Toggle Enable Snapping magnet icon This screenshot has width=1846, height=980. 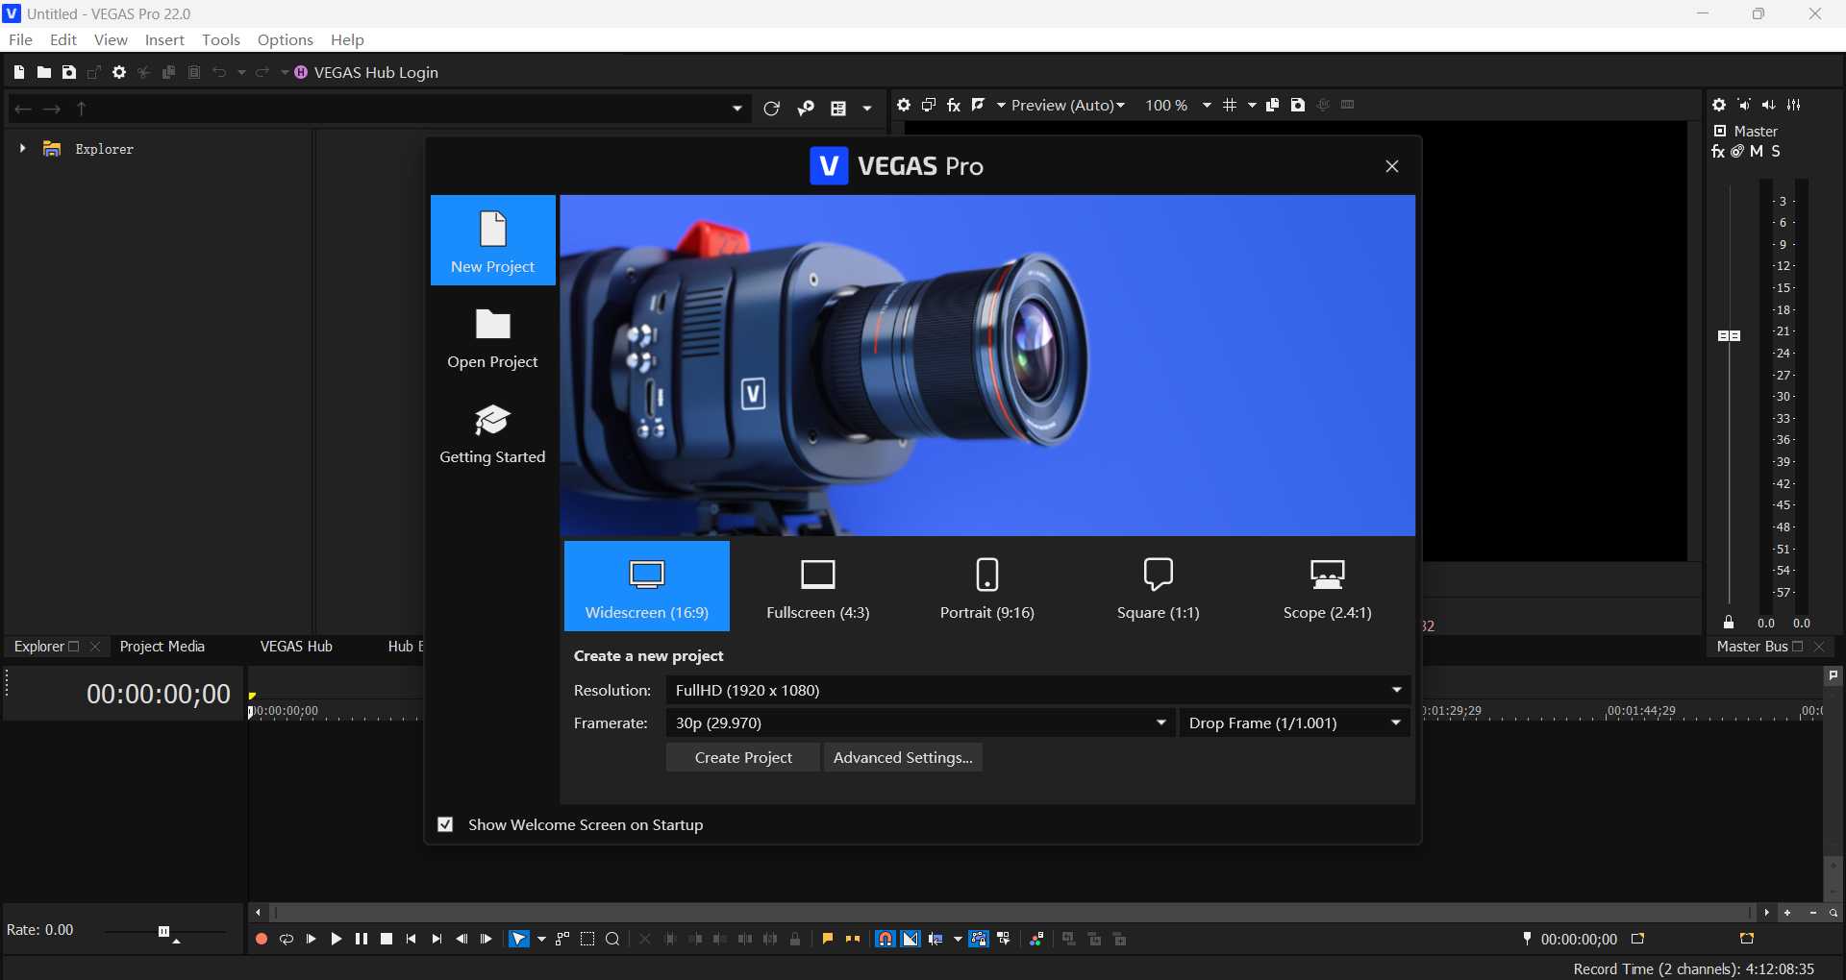886,939
